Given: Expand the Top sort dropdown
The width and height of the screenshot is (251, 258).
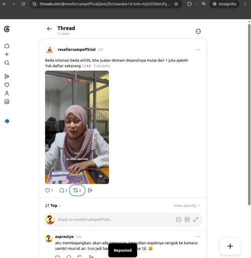Looking at the screenshot, I should 53,206.
